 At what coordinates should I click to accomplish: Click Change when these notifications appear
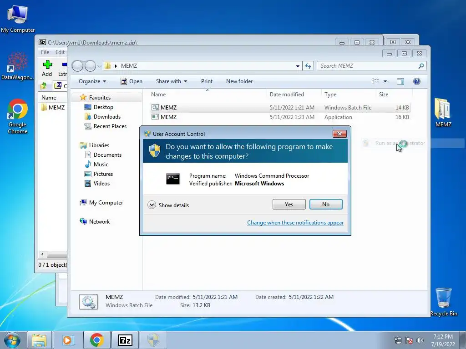(x=295, y=223)
